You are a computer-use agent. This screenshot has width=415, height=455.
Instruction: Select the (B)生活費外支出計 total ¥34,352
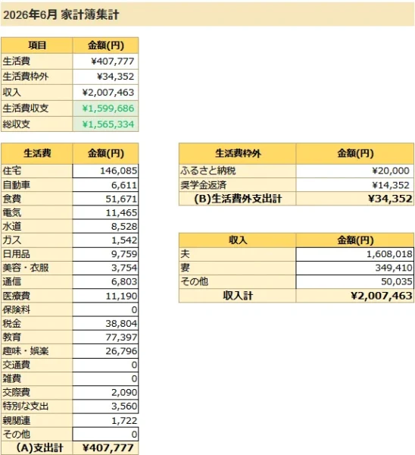tap(355, 199)
